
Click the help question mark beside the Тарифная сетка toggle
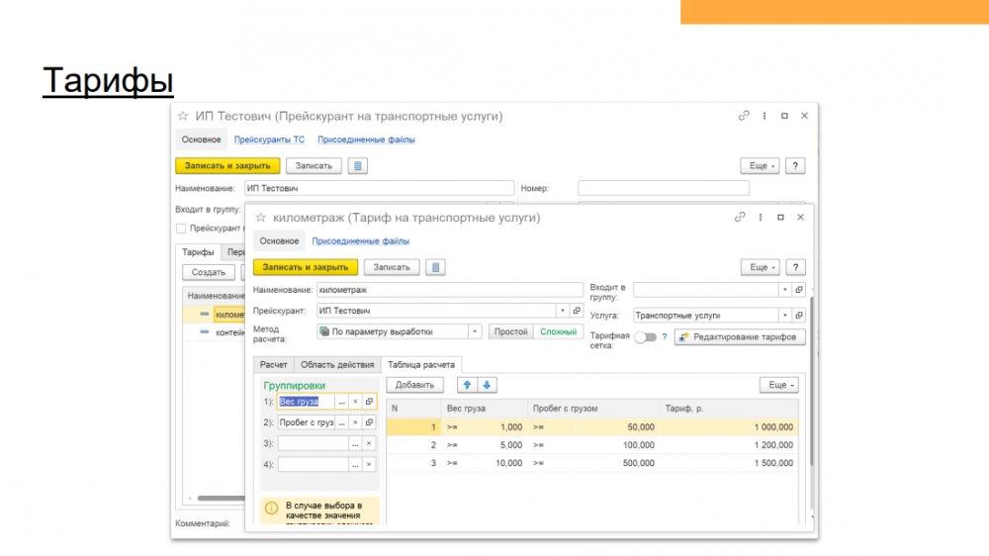click(664, 337)
